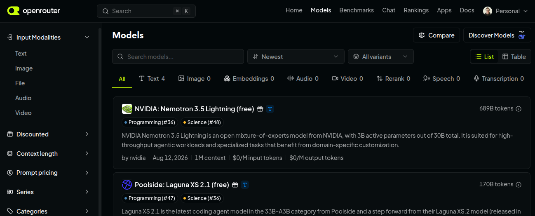Click the Discounted gift icon in sidebar
The image size is (535, 216).
pyautogui.click(x=10, y=134)
